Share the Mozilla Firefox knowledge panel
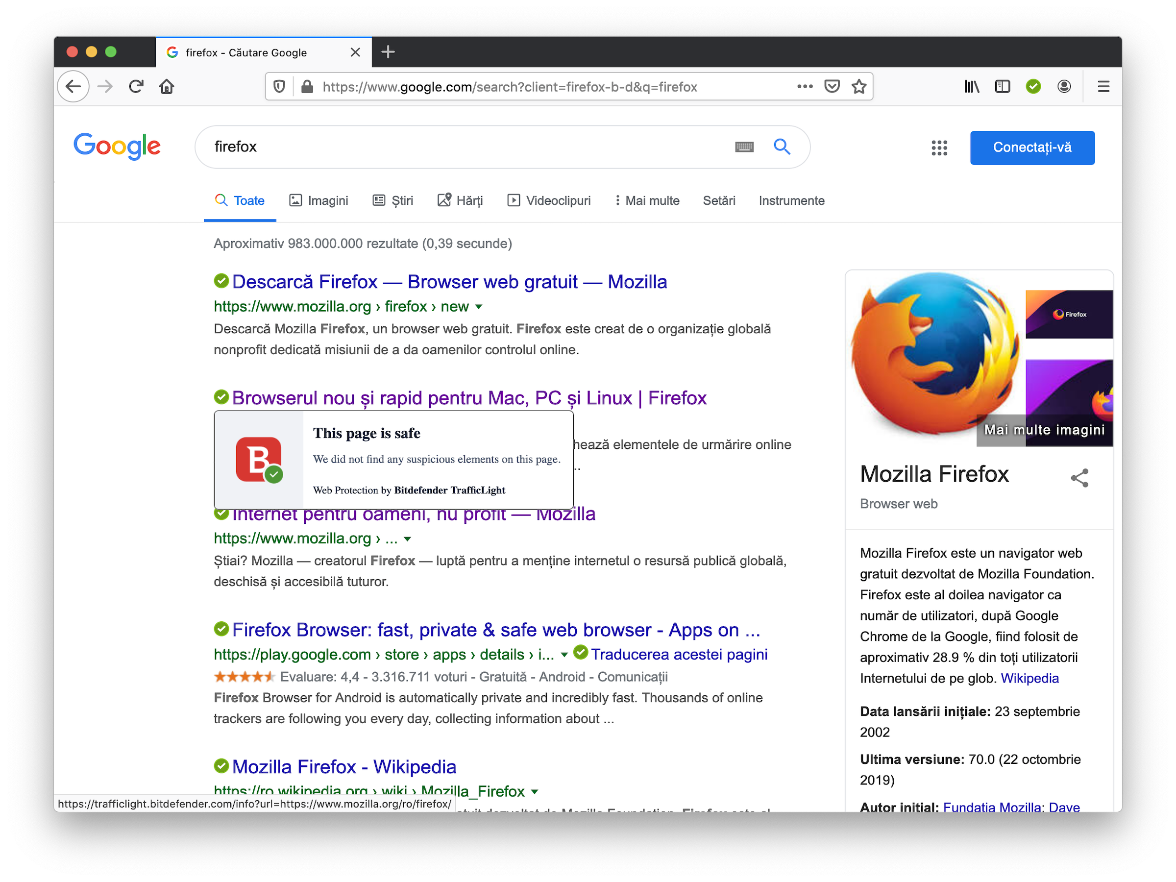This screenshot has height=882, width=1176. click(x=1079, y=477)
